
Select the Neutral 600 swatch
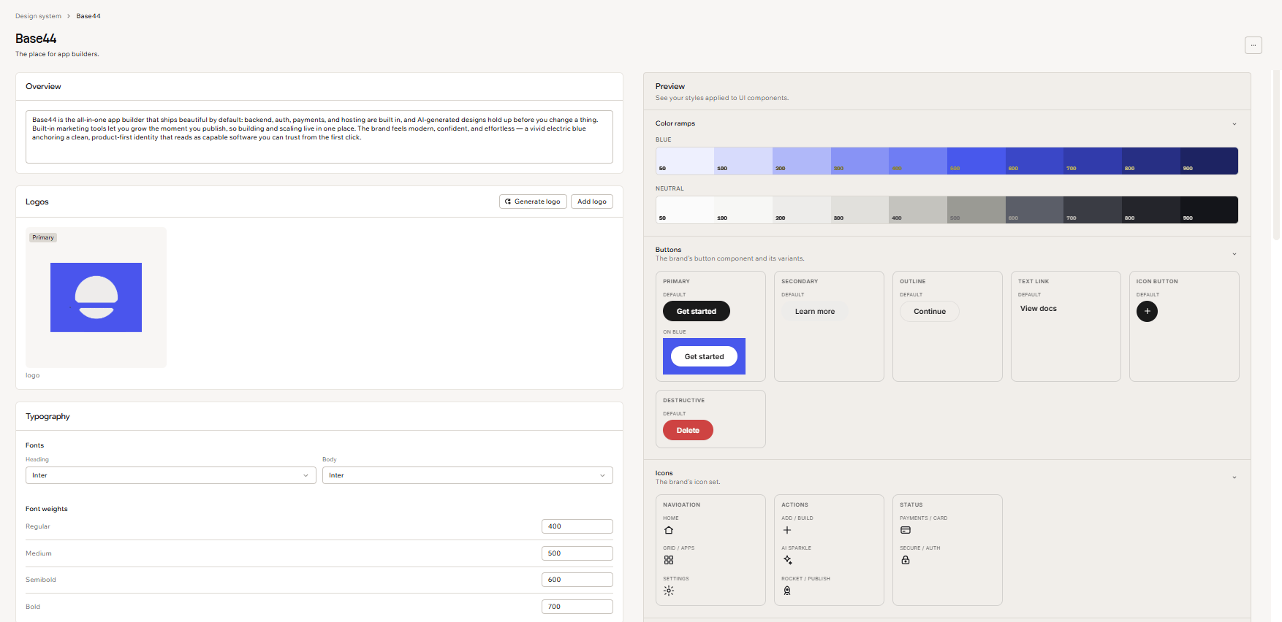pyautogui.click(x=1034, y=210)
